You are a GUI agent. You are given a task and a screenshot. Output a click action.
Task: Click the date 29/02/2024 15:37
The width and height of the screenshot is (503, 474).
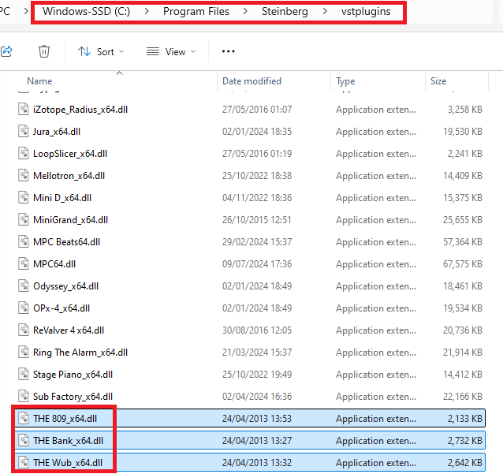[257, 242]
